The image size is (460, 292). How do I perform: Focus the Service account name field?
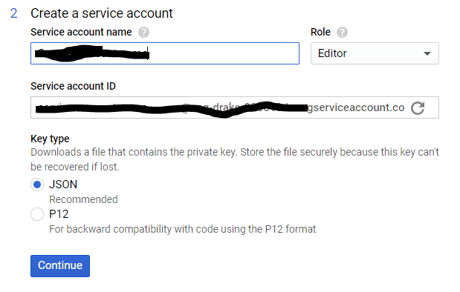(x=165, y=53)
